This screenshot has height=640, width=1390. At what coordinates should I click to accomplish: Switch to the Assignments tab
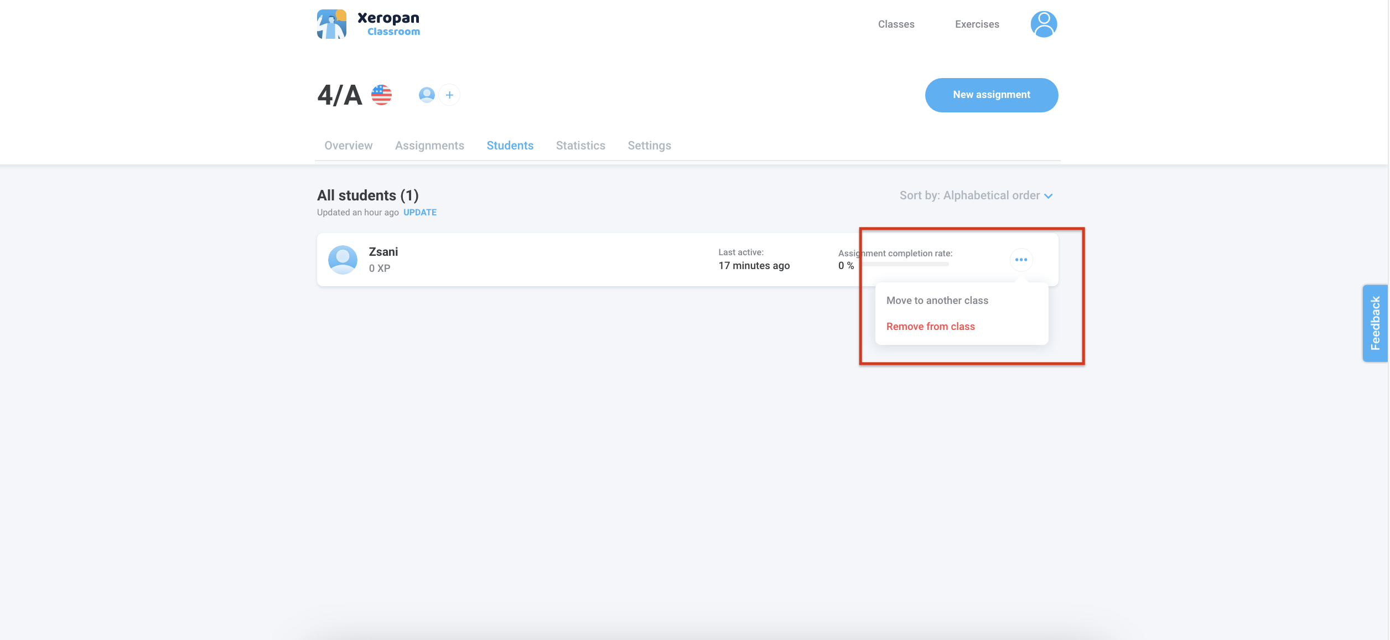pyautogui.click(x=429, y=146)
